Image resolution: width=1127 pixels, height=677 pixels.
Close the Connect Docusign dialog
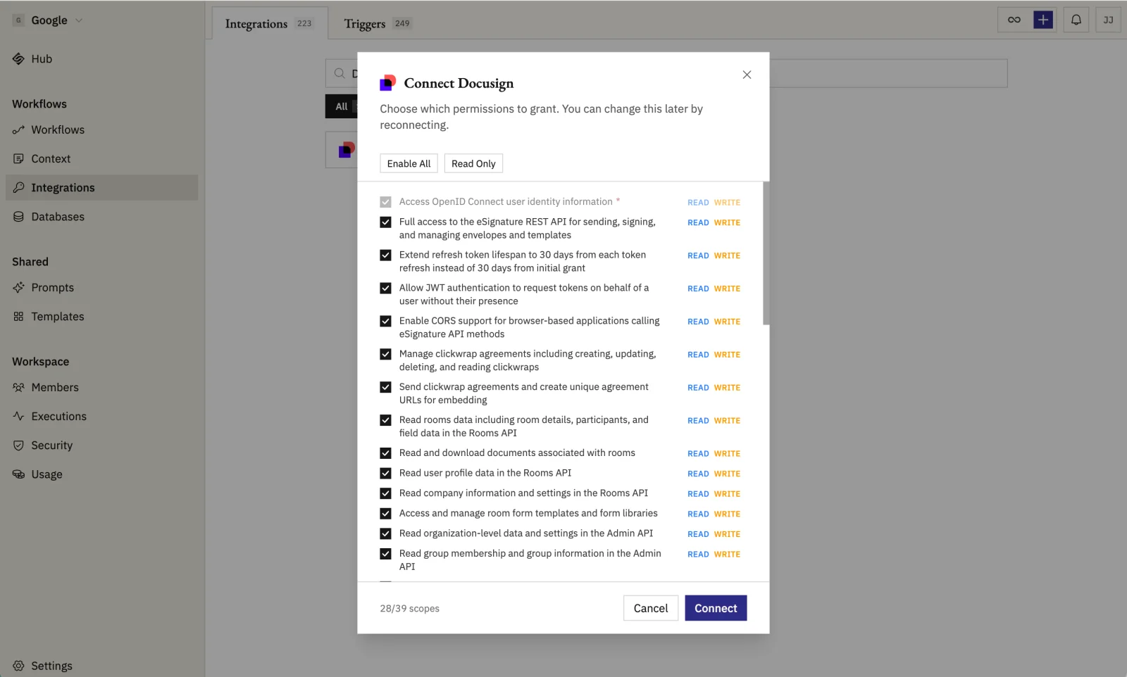point(747,75)
